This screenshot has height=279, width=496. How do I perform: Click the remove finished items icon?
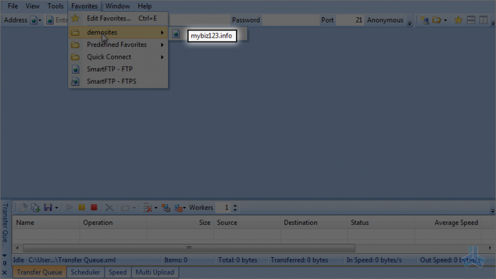(x=147, y=208)
